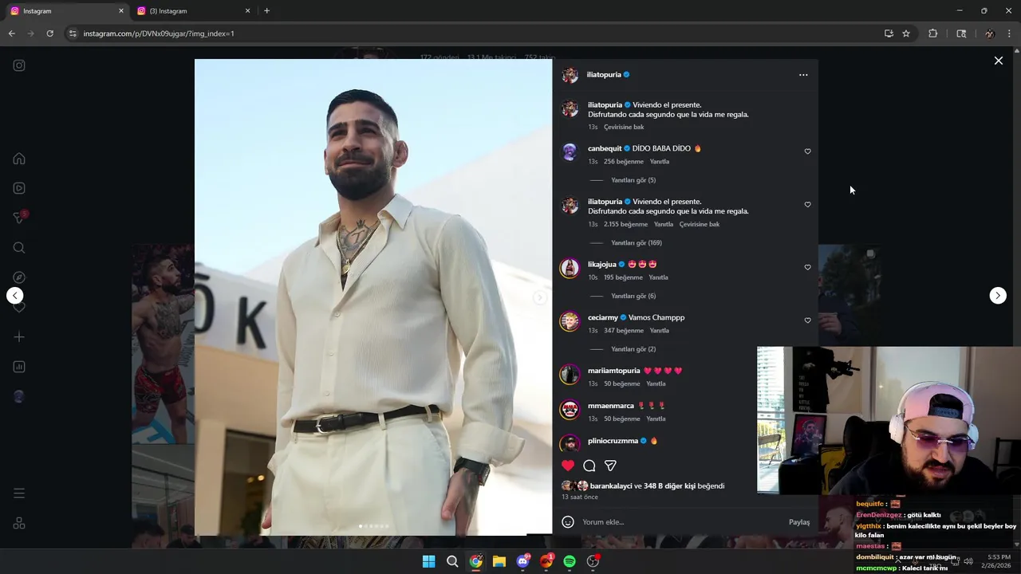Show next image in carousel
The width and height of the screenshot is (1021, 574).
coord(540,297)
